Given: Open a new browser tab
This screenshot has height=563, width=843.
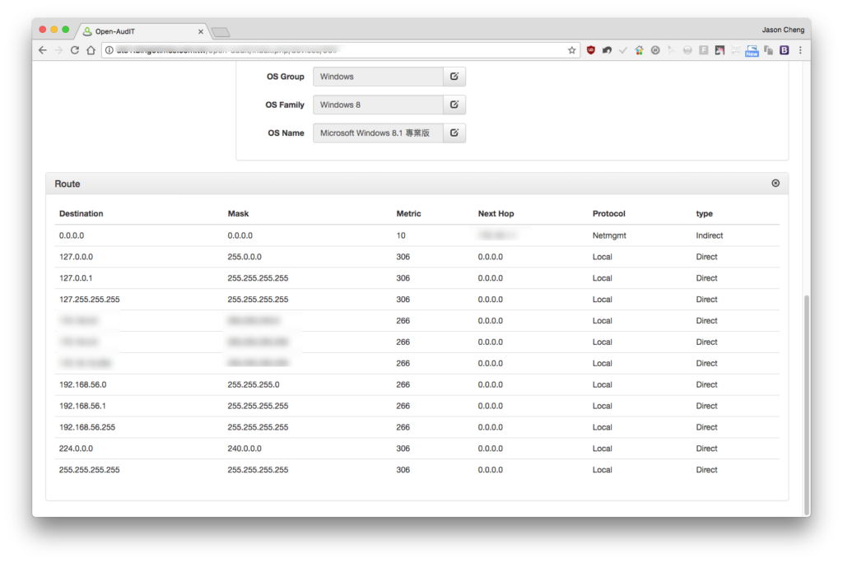Looking at the screenshot, I should tap(221, 32).
